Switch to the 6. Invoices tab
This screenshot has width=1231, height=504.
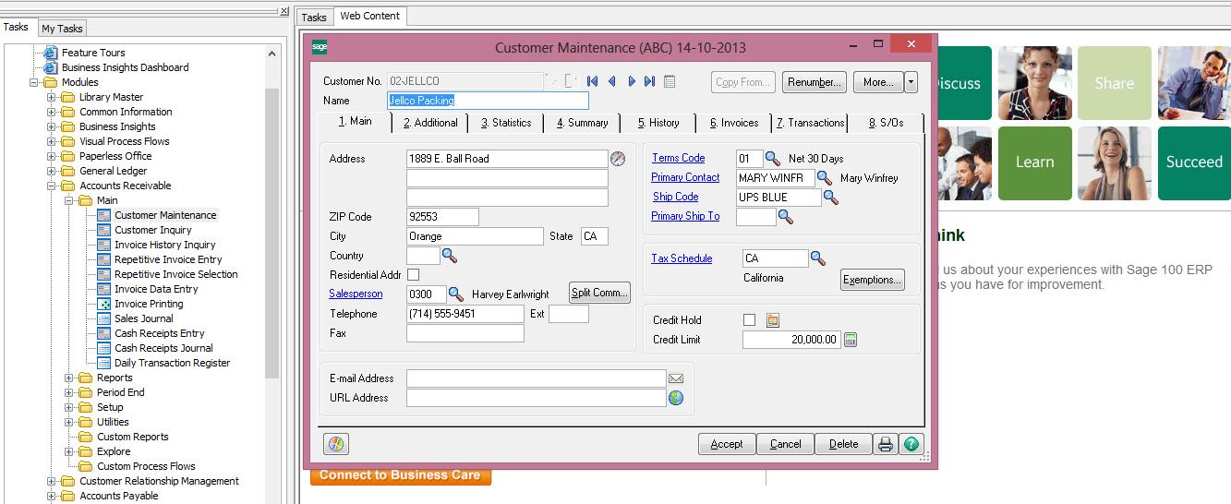[733, 123]
